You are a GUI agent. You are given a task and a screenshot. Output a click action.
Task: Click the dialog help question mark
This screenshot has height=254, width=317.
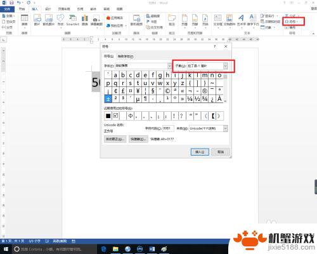[x=215, y=46]
